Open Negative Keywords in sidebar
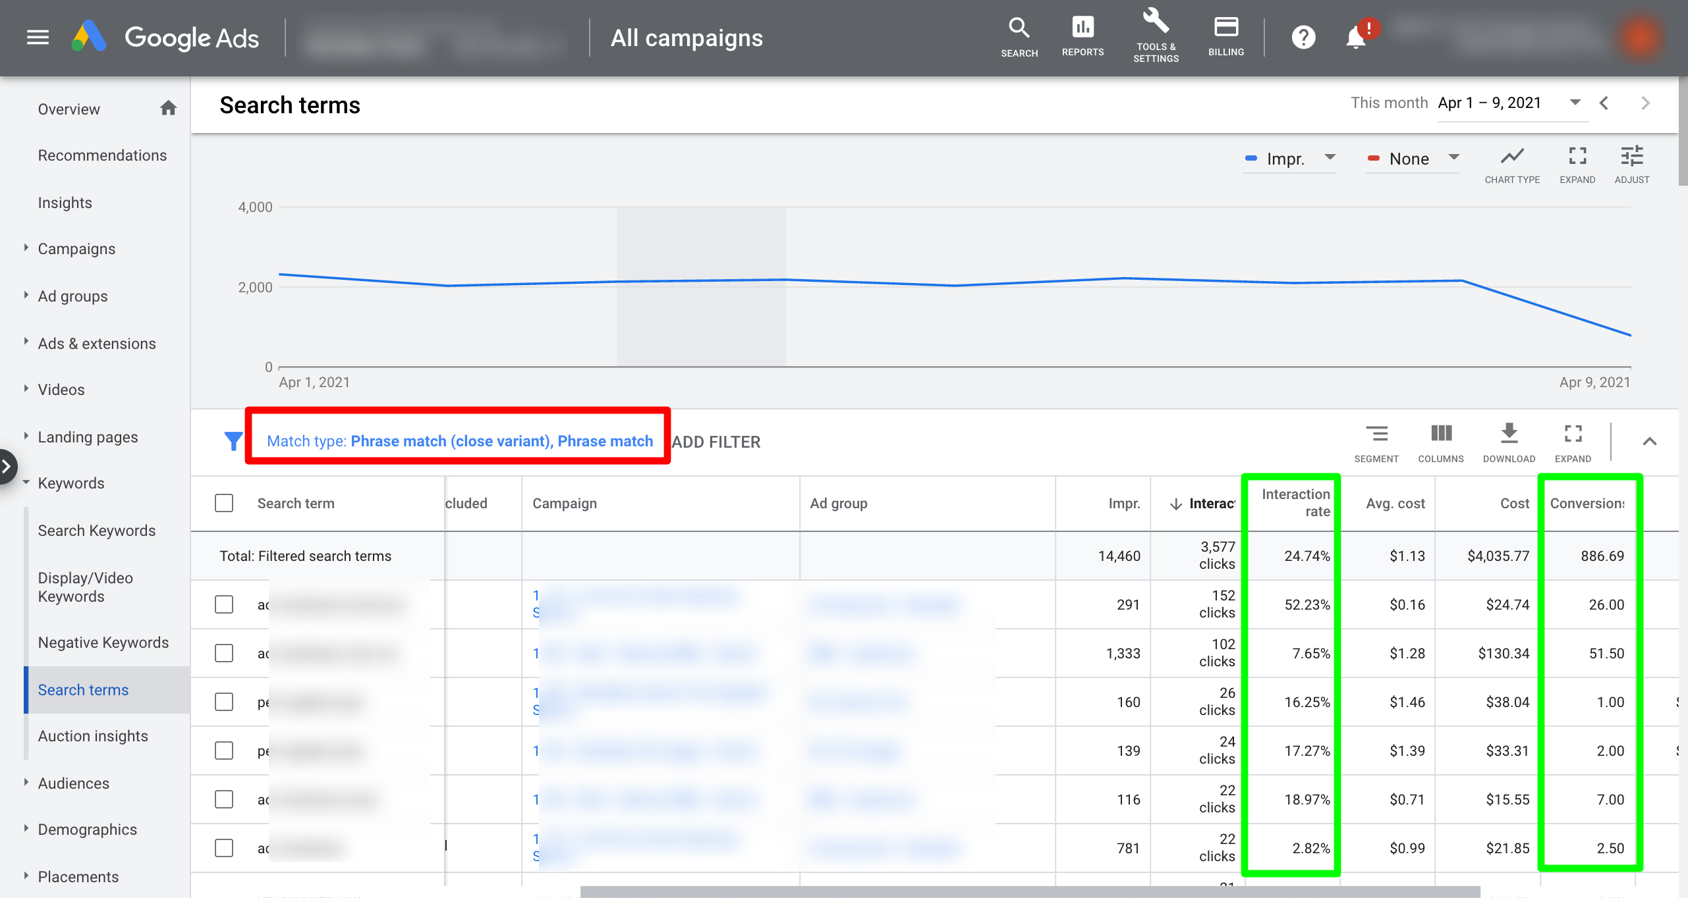The image size is (1688, 898). click(103, 643)
